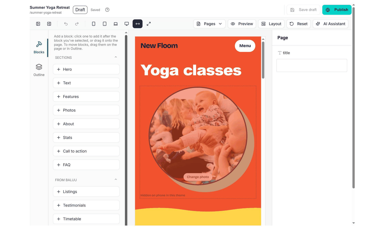Viewport: 380px width, 230px height.
Task: Click the Saved status label
Action: 95,10
